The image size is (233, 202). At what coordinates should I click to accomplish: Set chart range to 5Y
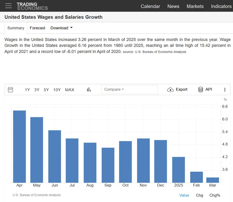click(x=46, y=90)
